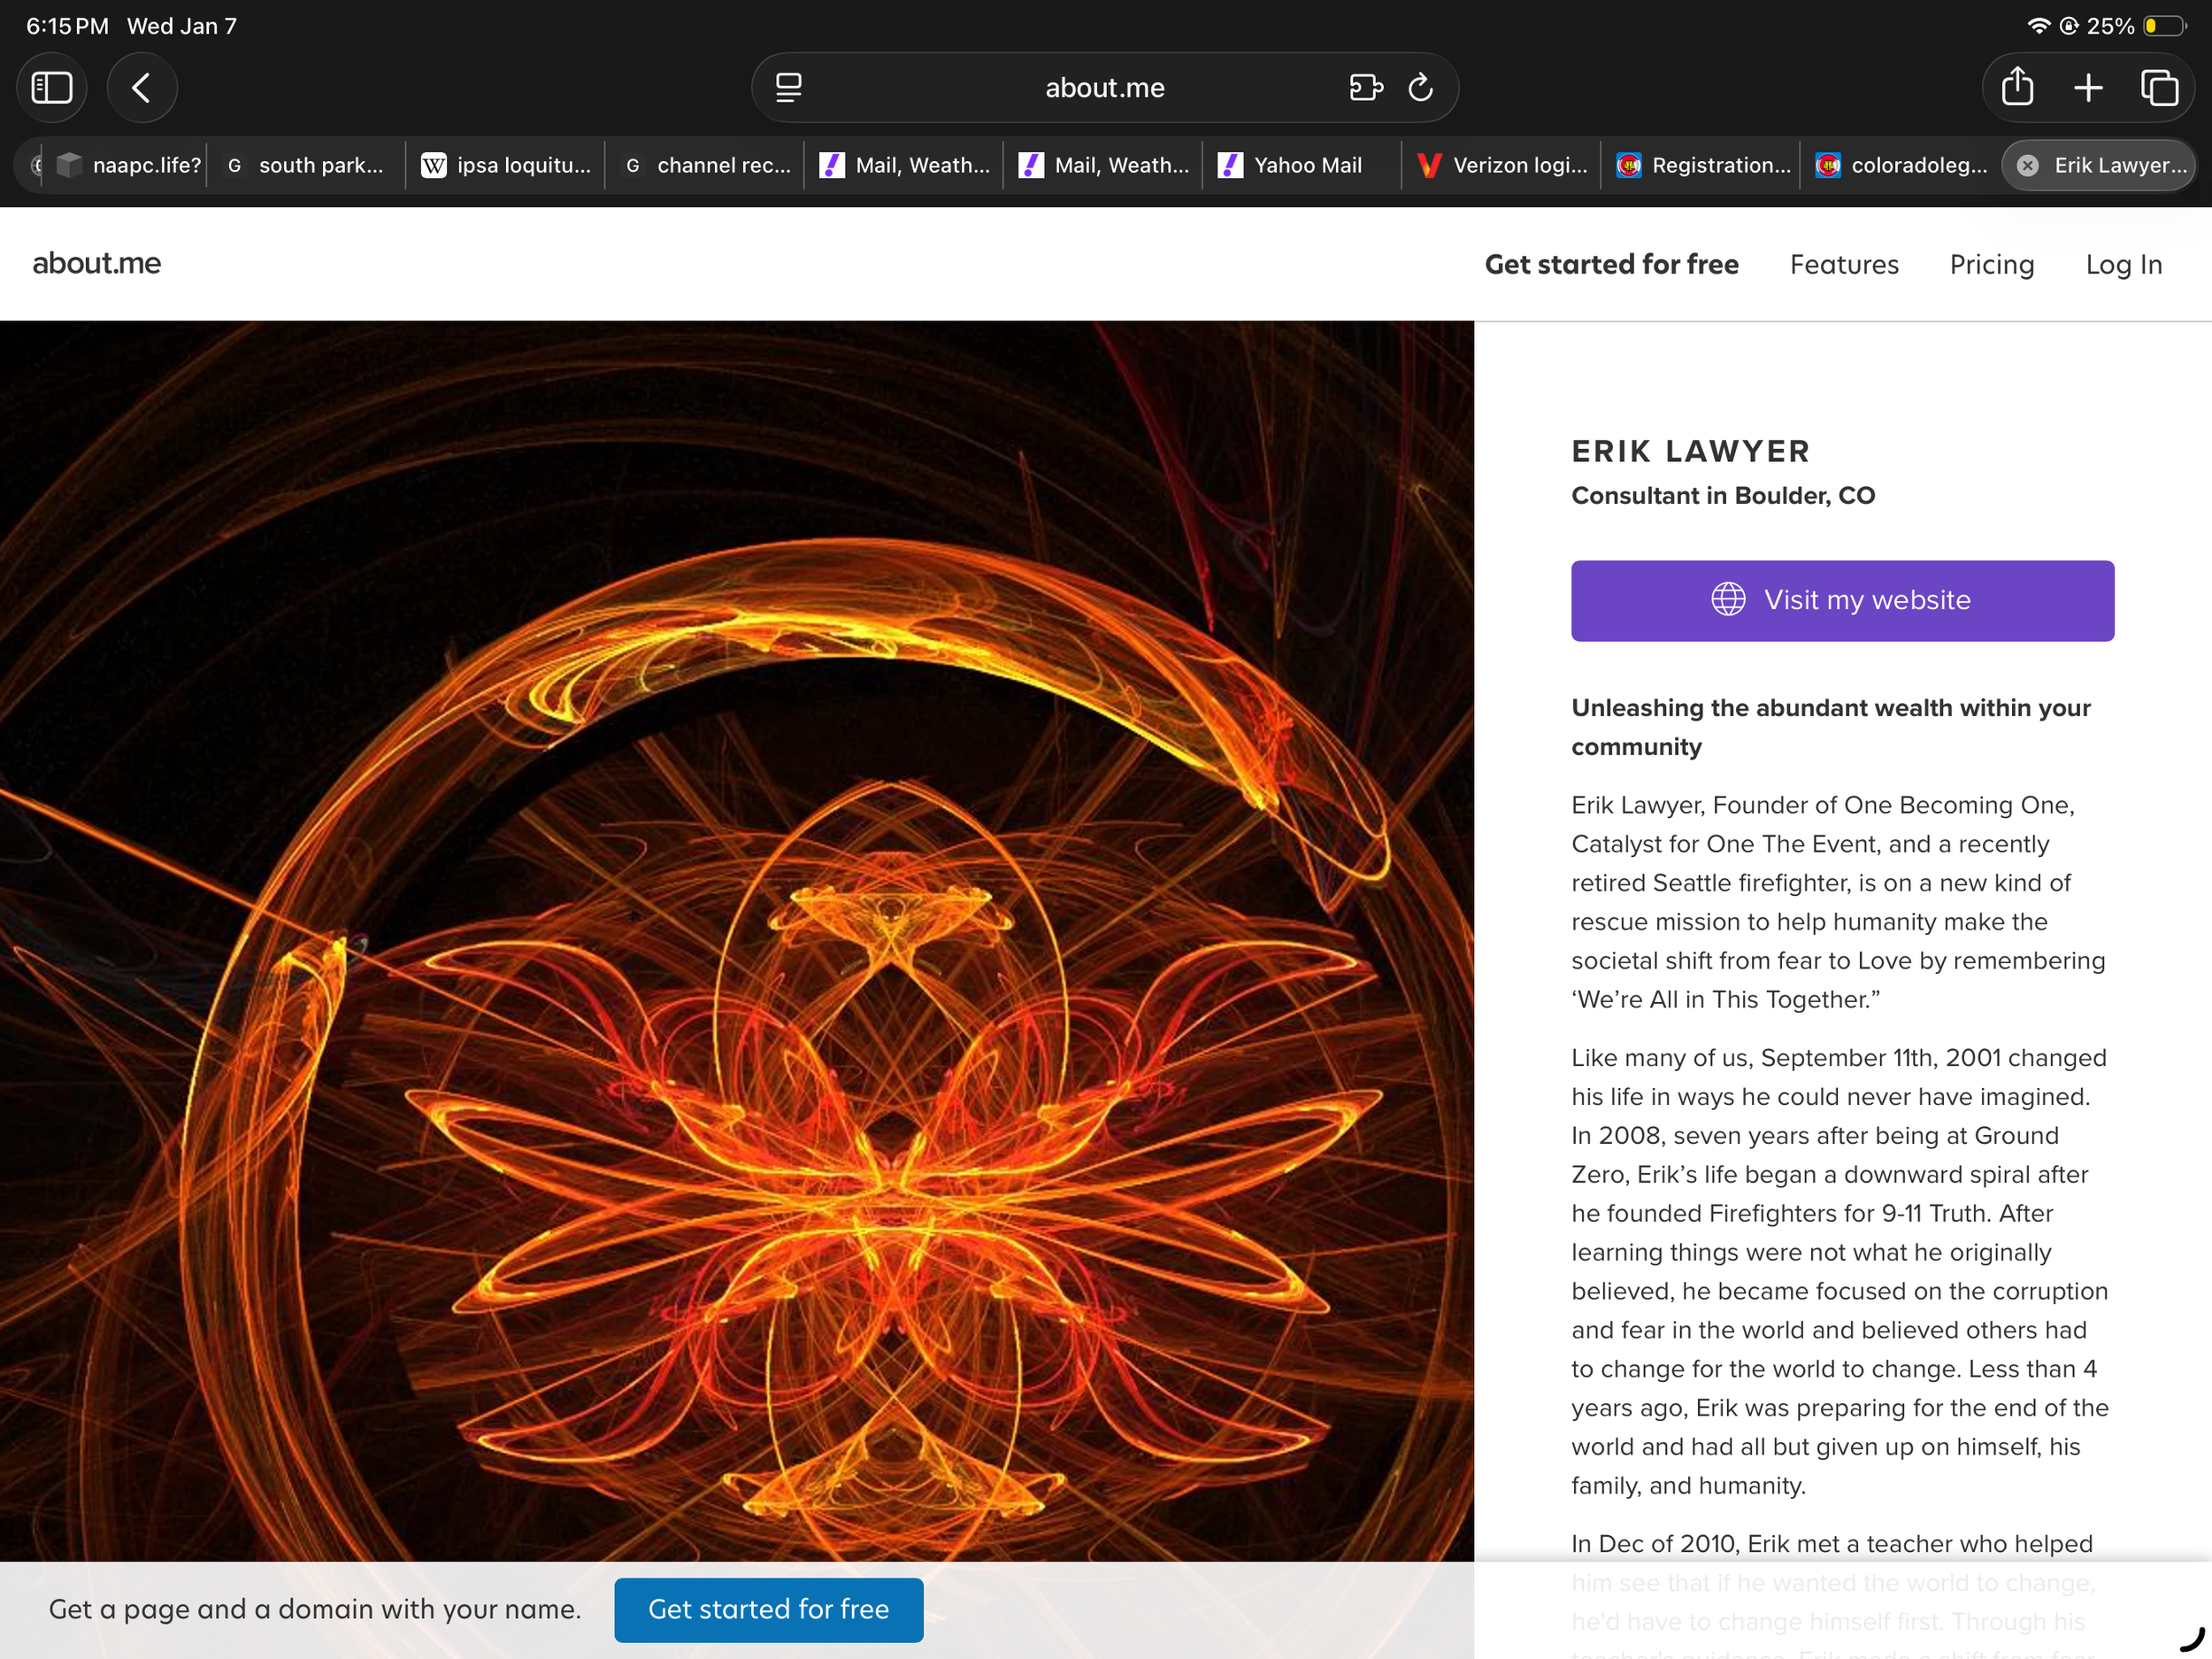Open the Share sheet icon
Viewport: 2212px width, 1659px height.
pos(2017,88)
